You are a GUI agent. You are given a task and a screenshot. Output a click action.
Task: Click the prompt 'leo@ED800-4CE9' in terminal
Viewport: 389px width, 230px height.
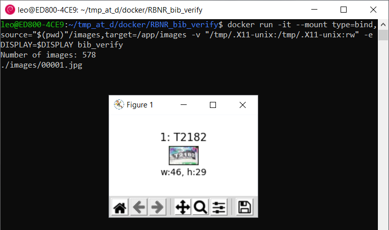32,25
